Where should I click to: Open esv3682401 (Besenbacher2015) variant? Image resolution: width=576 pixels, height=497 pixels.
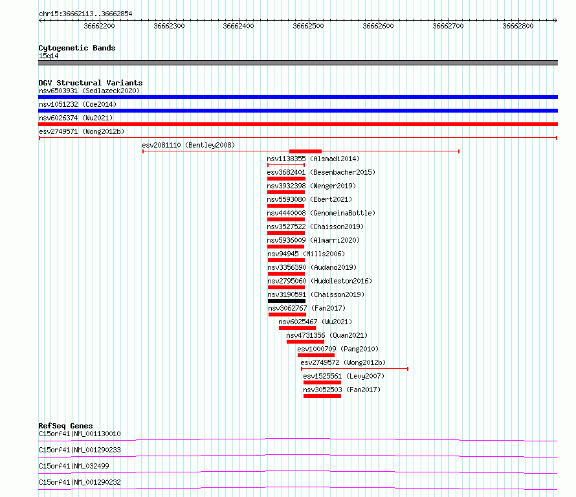pos(321,172)
